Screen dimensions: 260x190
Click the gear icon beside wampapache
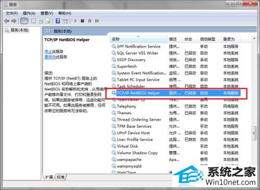pos(114,159)
